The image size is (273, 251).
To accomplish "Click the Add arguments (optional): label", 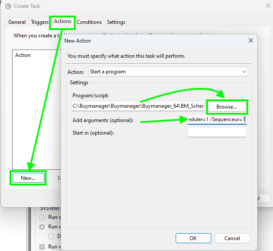I will click(103, 120).
